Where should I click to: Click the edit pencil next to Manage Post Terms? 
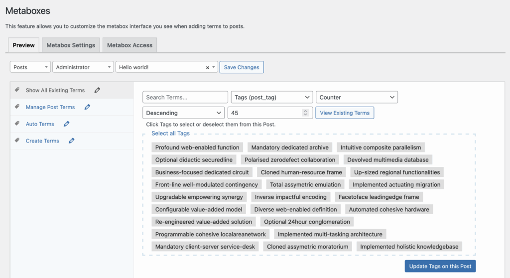click(87, 107)
